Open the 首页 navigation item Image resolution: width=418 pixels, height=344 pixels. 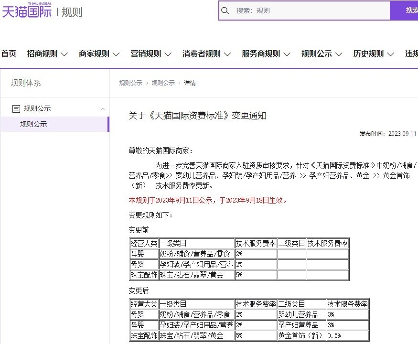click(x=9, y=54)
